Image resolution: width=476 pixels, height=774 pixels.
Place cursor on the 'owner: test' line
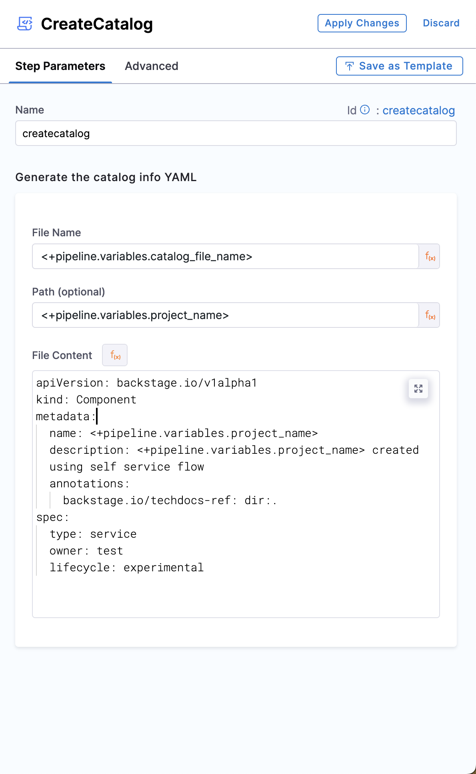(x=86, y=551)
